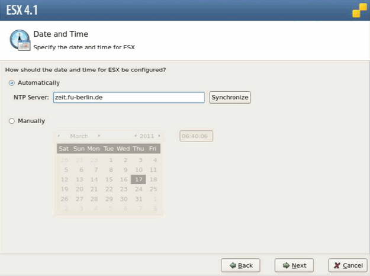
Task: Click the VMware logo icon in header
Action: pyautogui.click(x=359, y=10)
